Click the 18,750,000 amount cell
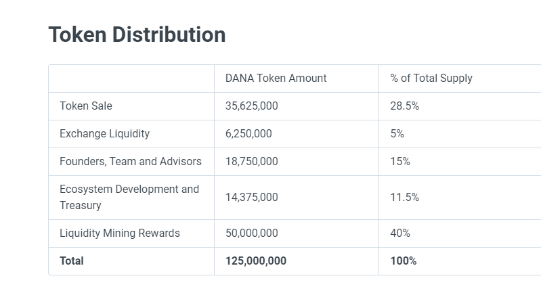 click(x=251, y=162)
